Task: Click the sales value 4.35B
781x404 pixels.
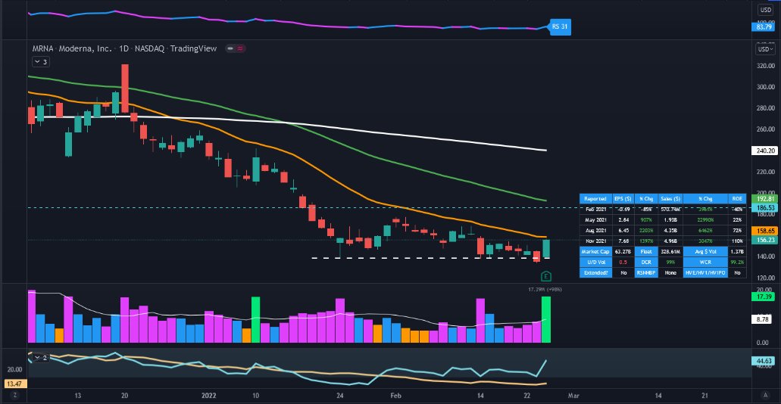Action: tap(670, 231)
